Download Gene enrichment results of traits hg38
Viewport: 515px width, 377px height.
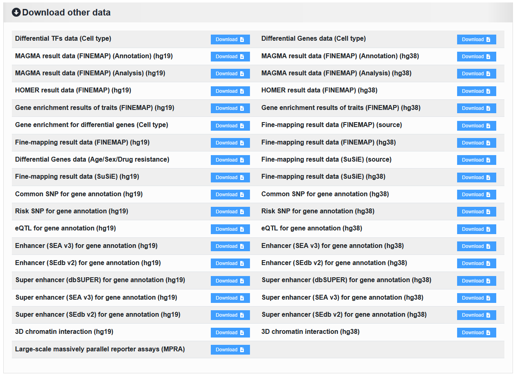(x=477, y=108)
